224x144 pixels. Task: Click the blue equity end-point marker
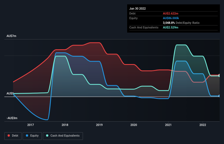coord(219,96)
